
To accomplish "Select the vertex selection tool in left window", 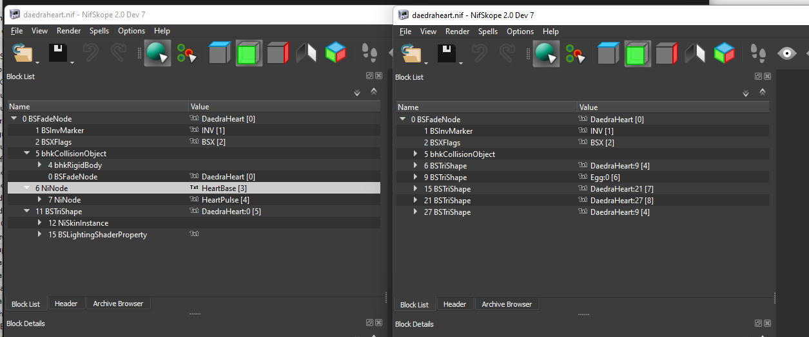I will point(187,53).
